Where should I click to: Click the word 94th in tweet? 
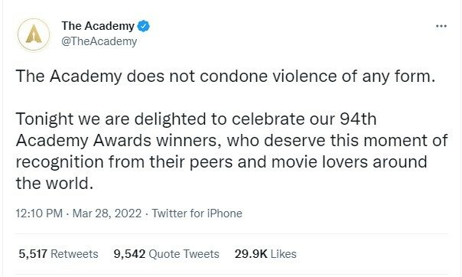click(x=358, y=119)
